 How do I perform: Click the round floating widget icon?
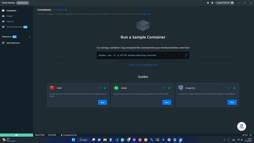click(x=242, y=126)
